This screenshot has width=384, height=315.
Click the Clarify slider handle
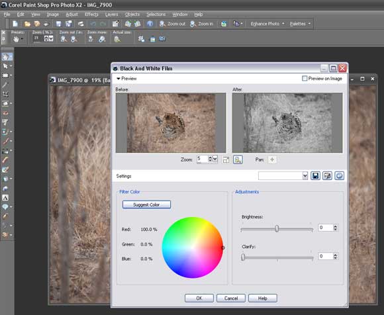243,257
